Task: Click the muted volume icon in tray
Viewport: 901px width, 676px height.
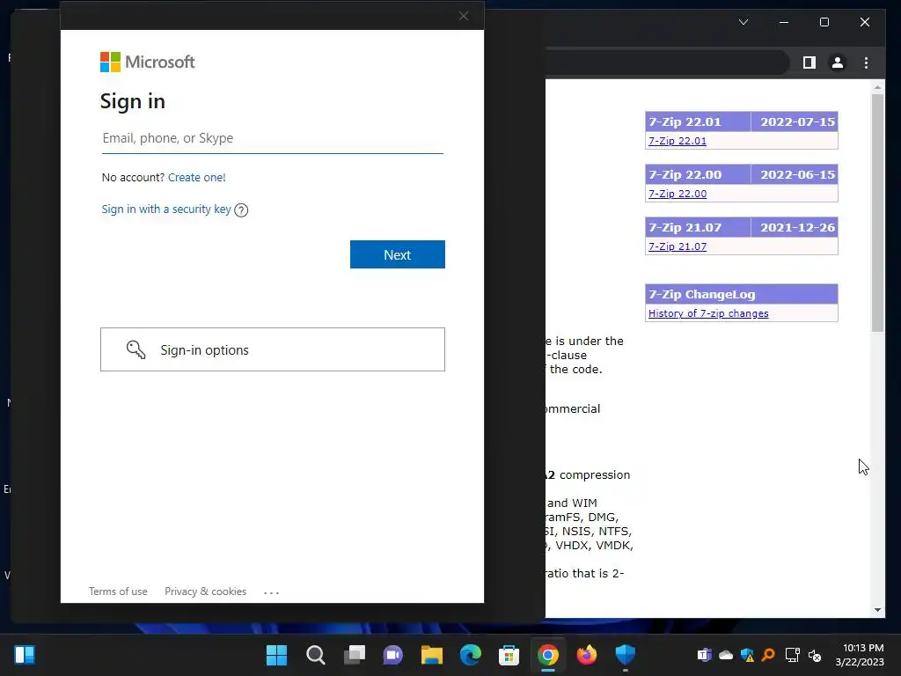Action: point(815,655)
